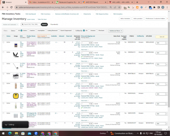This screenshot has width=170, height=136.
Task: Click the Add a product button
Action: point(138,19)
